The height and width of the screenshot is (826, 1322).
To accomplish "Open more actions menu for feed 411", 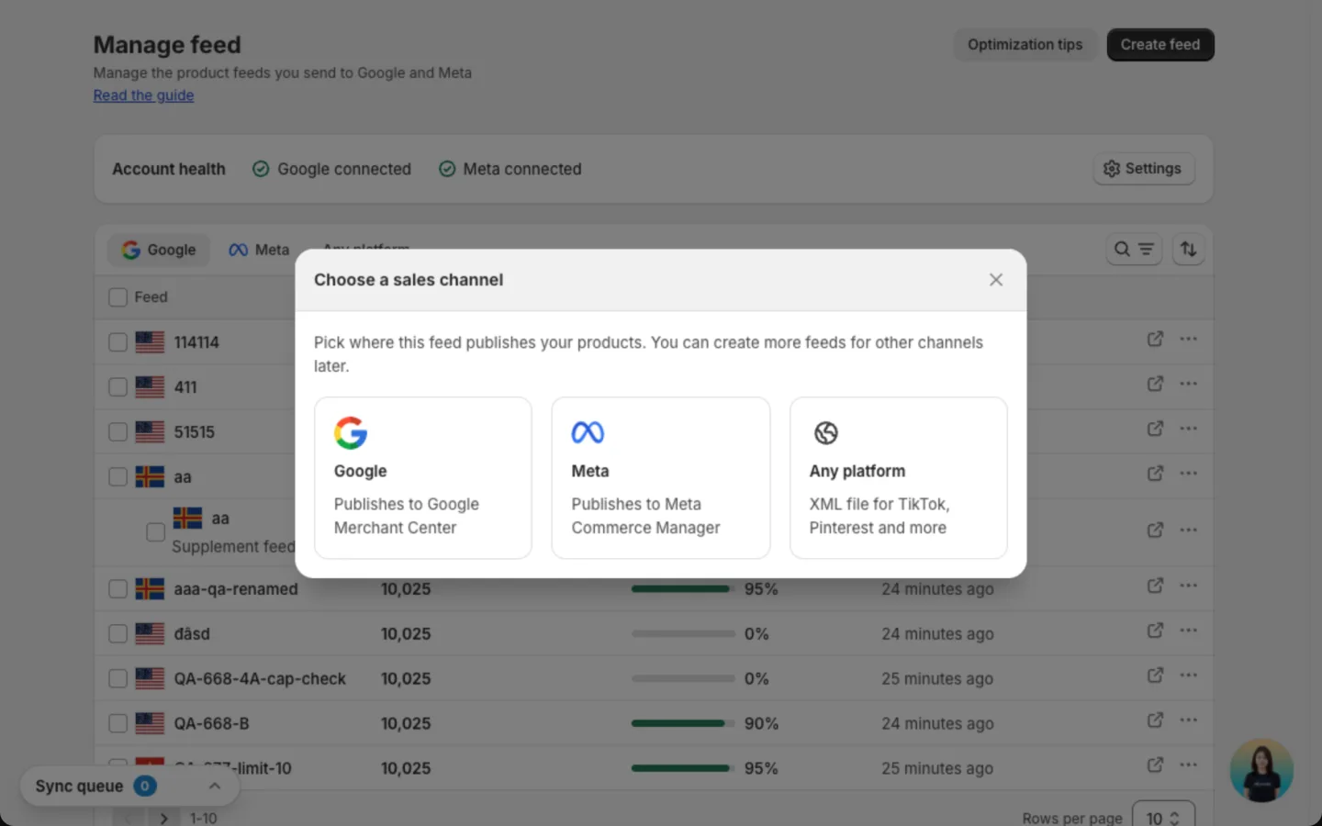I will point(1188,384).
